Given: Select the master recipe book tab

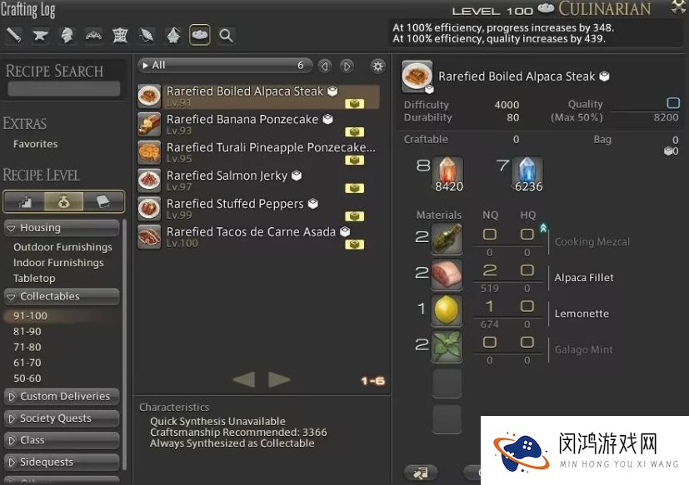Looking at the screenshot, I should click(x=103, y=202).
